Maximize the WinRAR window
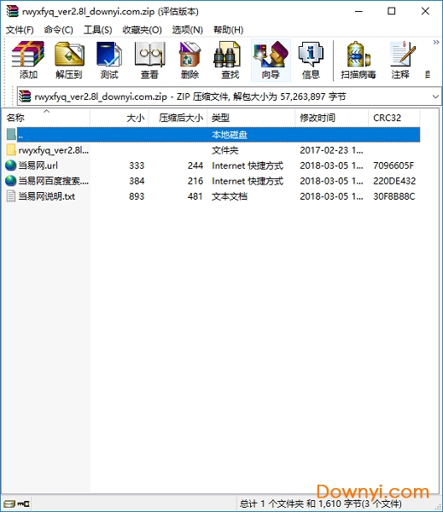The image size is (443, 512). (x=392, y=11)
